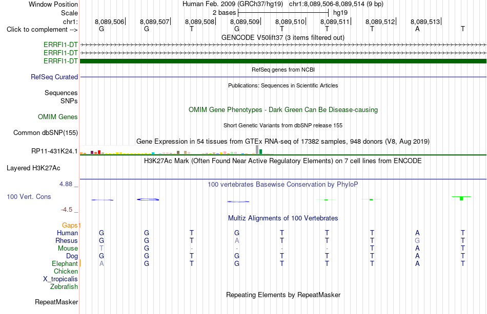Select the OMIM Genes track label
Viewport: 487px width, 314px height.
(58, 117)
